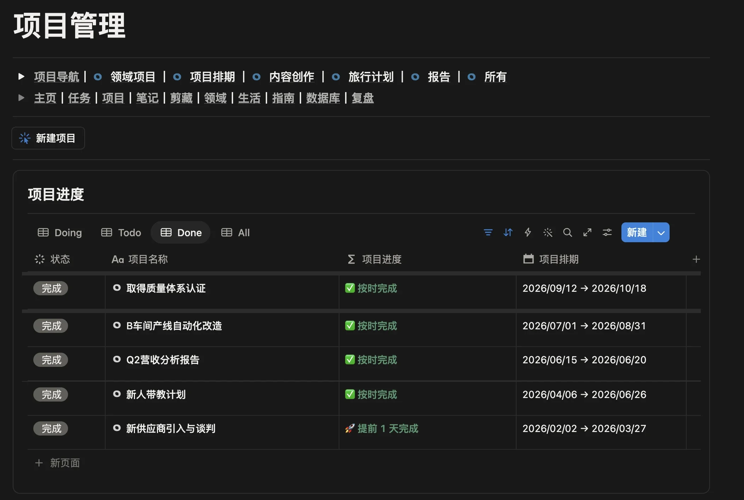Add a new property column with plus icon
Image resolution: width=744 pixels, height=500 pixels.
coord(696,259)
